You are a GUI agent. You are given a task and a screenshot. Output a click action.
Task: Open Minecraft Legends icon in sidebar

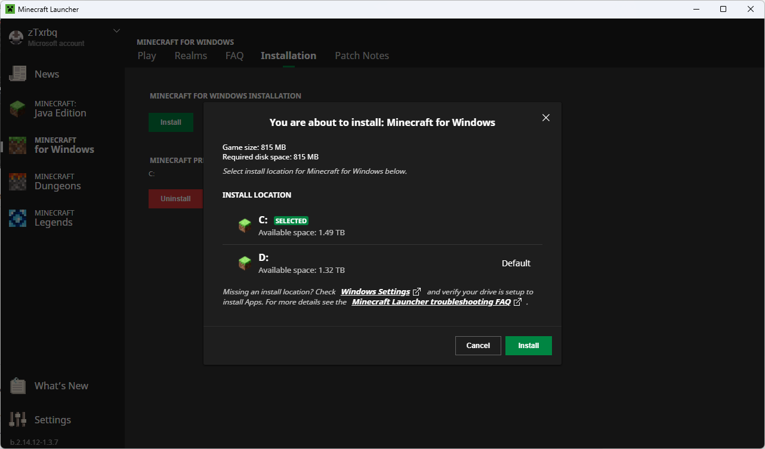[x=18, y=218]
